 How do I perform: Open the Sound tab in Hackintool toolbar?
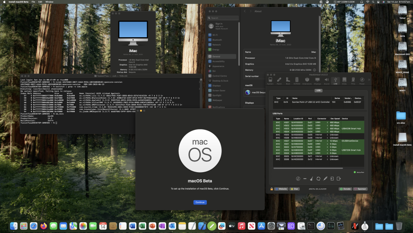(x=327, y=81)
